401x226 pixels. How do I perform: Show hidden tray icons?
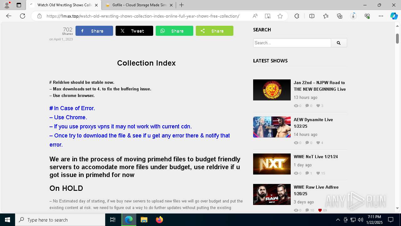coord(338,220)
